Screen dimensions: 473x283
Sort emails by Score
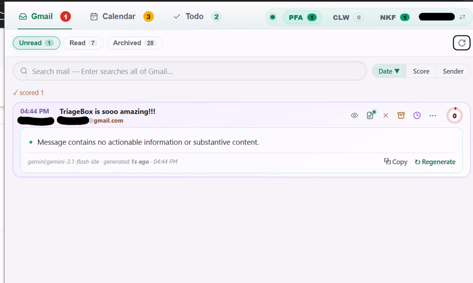pyautogui.click(x=421, y=71)
